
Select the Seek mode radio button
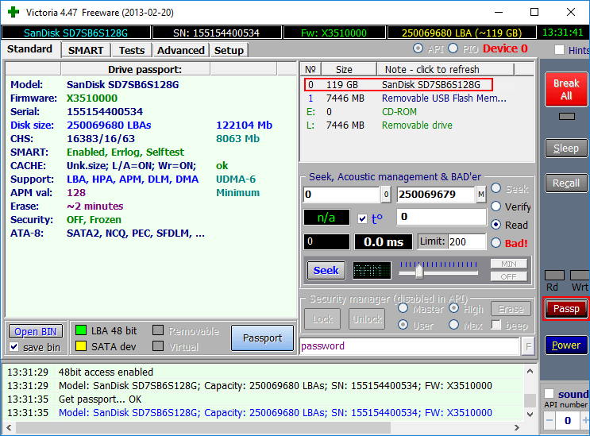coord(496,188)
